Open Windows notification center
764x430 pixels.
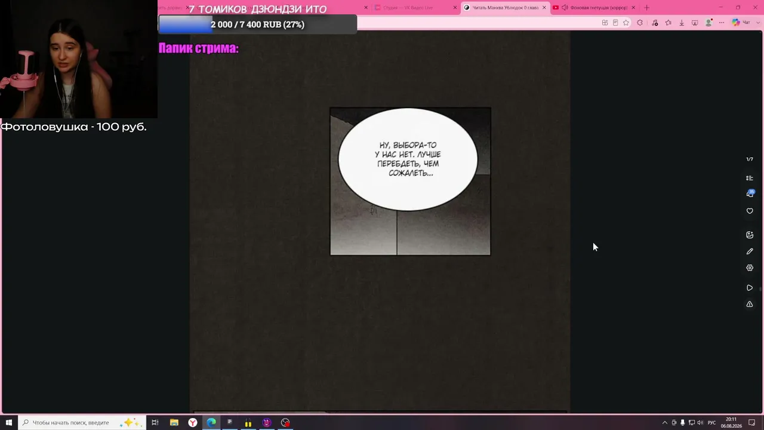coord(752,423)
